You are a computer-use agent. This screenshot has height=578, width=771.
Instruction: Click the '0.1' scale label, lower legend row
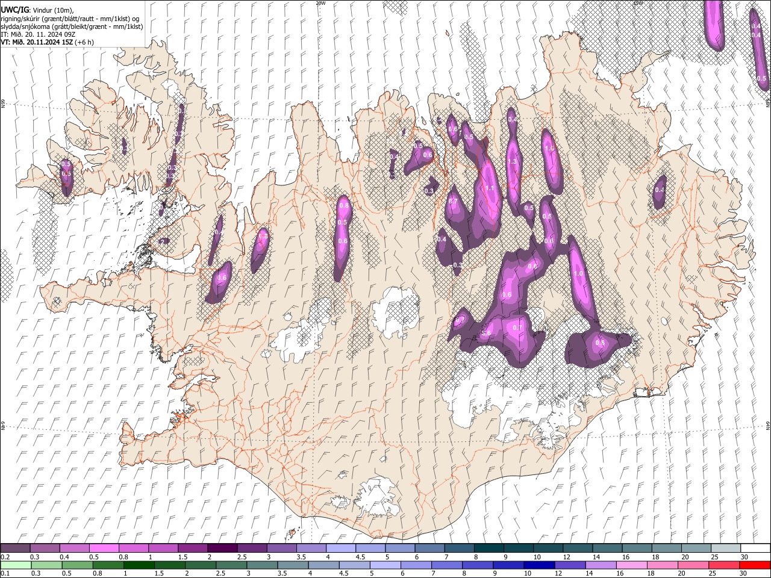pos(5,574)
